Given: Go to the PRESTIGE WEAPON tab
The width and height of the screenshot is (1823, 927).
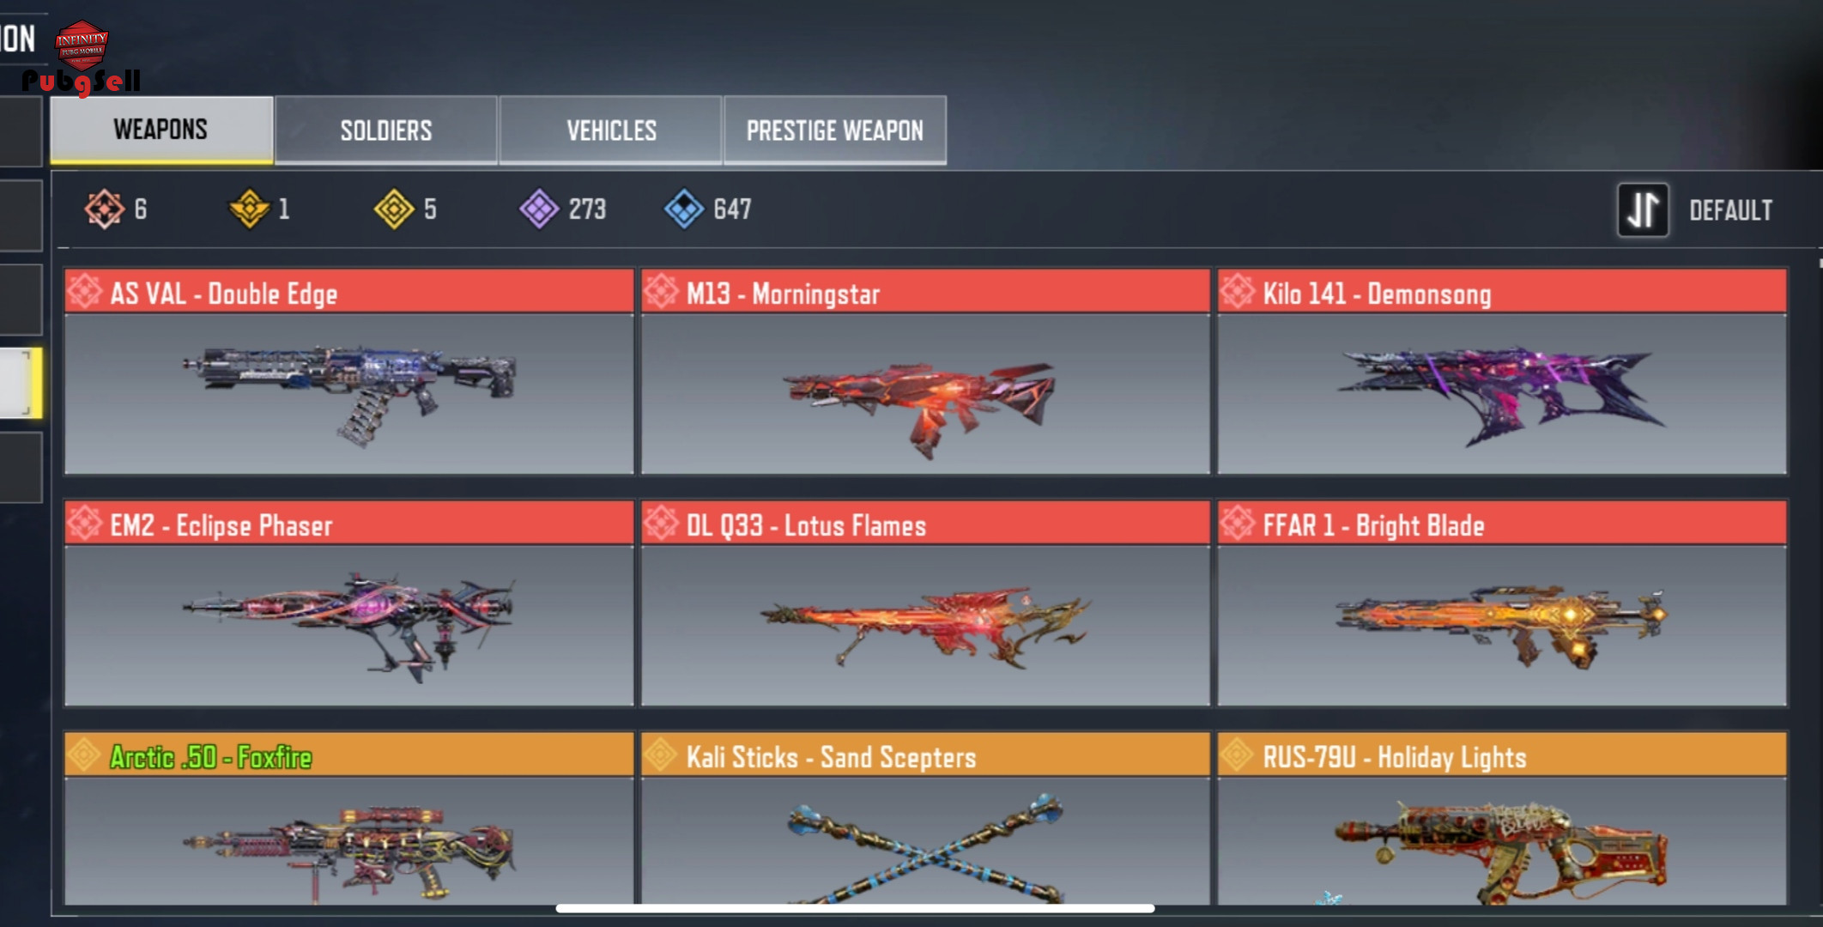Looking at the screenshot, I should tap(835, 130).
